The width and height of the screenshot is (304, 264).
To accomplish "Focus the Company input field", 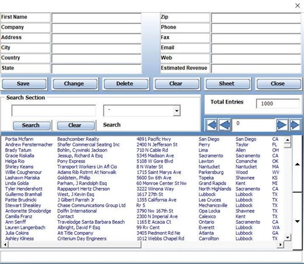I will click(x=96, y=28).
